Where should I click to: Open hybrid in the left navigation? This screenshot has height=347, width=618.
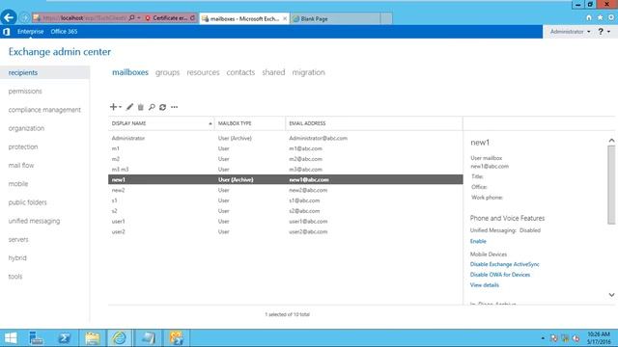tap(17, 257)
